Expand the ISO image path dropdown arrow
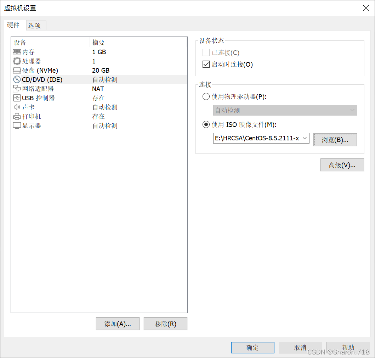The width and height of the screenshot is (375, 358). [305, 138]
